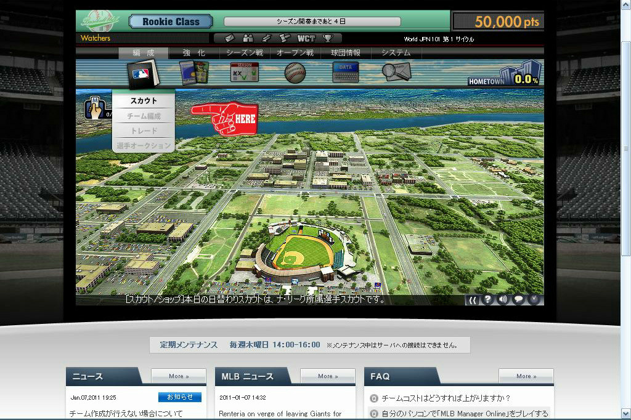Viewport: 631px width, 420px height.
Task: Click the WCT icon in the black bar
Action: point(306,38)
